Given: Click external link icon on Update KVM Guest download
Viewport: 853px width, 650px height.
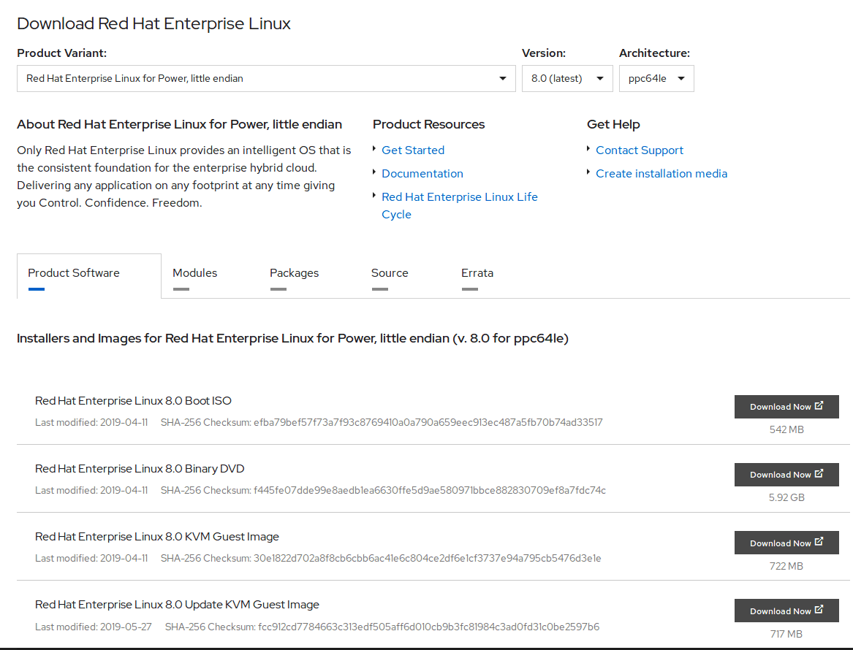Looking at the screenshot, I should pyautogui.click(x=819, y=610).
